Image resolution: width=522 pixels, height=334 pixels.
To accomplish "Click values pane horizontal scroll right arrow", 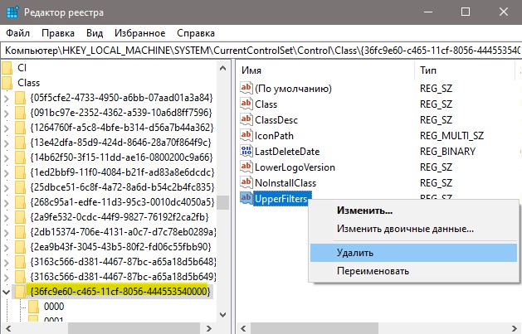I will click(515, 328).
